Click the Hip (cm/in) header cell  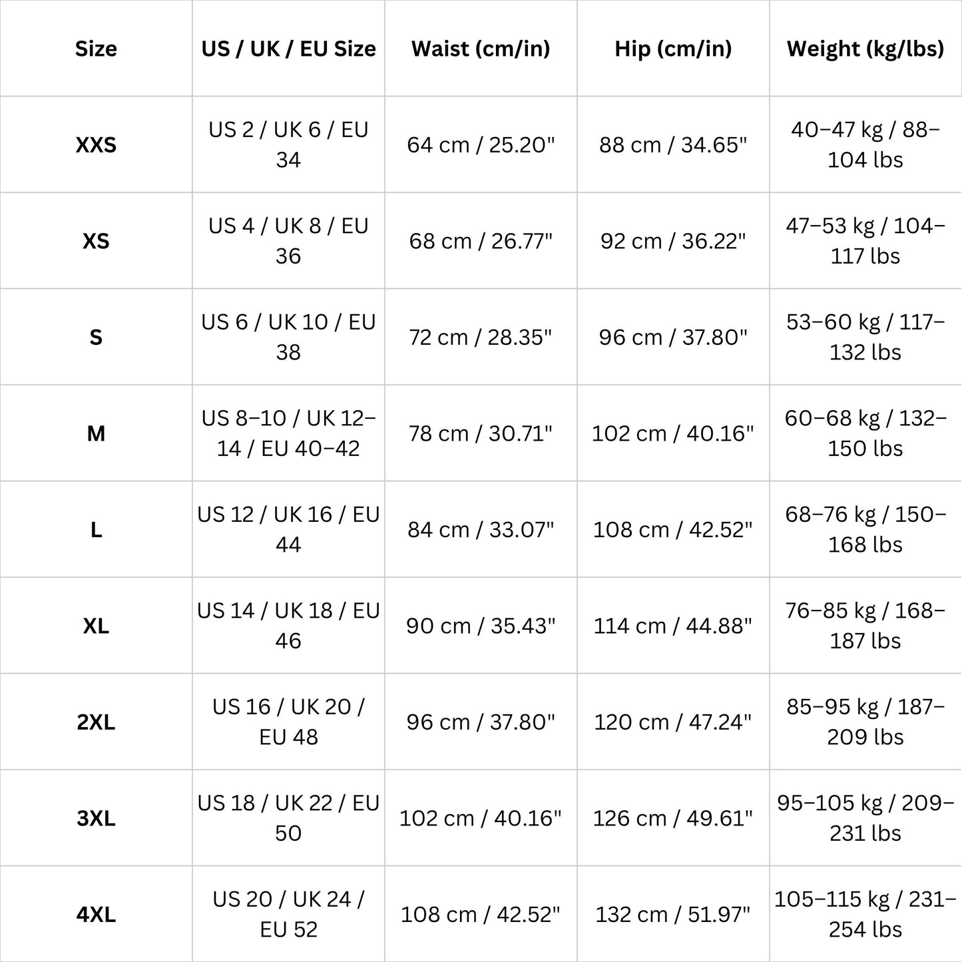673,49
